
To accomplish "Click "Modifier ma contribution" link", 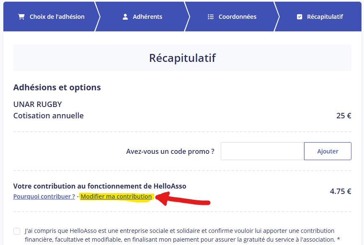I will click(x=116, y=197).
